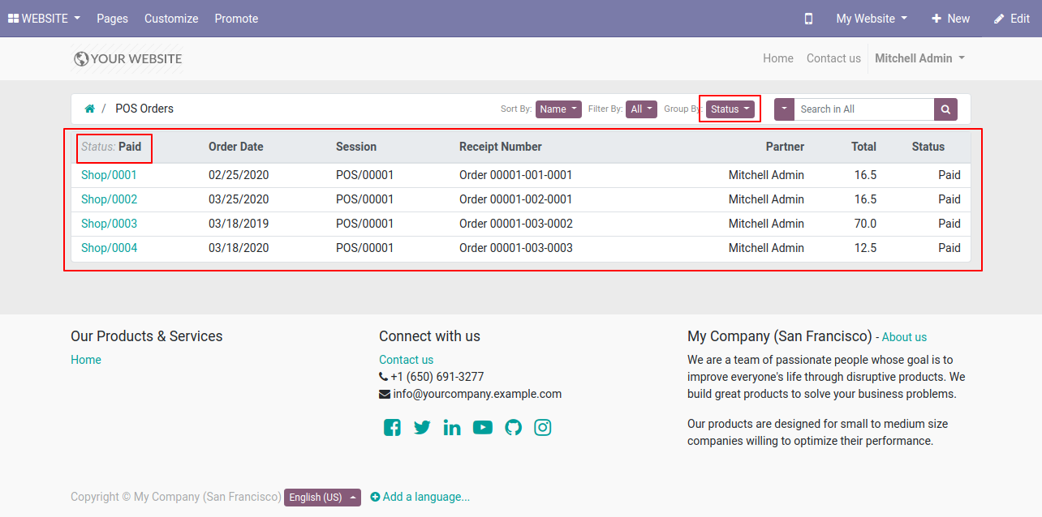Open the Group By Status dropdown
Screen dimensions: 1042x517
pyautogui.click(x=730, y=109)
